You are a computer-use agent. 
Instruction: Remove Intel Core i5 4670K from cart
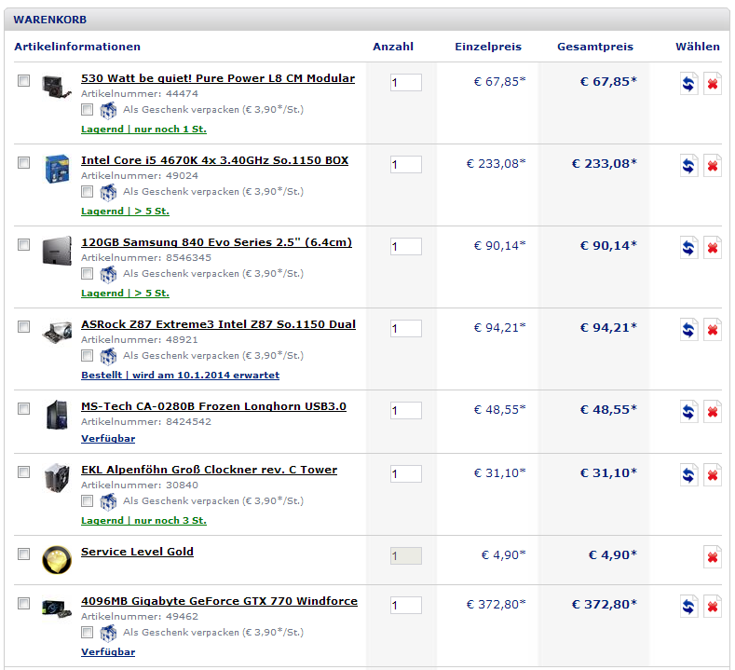click(712, 166)
